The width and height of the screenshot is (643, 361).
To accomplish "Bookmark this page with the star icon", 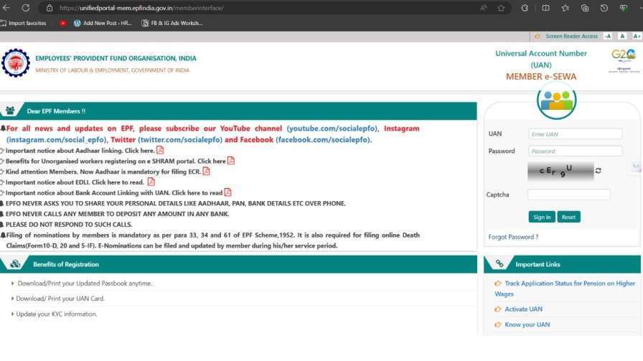I will click(501, 8).
